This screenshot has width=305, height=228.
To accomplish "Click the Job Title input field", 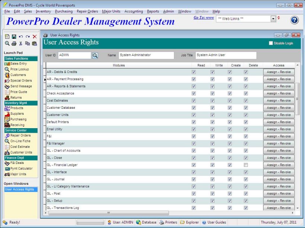I will 226,55.
